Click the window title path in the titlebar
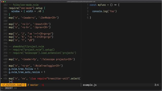 coord(81,2)
